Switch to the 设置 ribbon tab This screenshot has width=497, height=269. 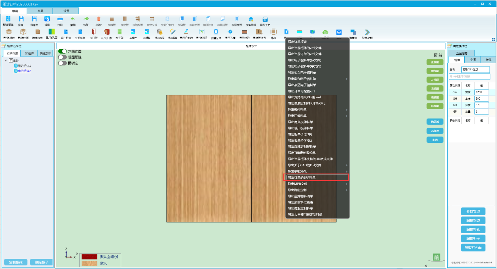pyautogui.click(x=66, y=11)
